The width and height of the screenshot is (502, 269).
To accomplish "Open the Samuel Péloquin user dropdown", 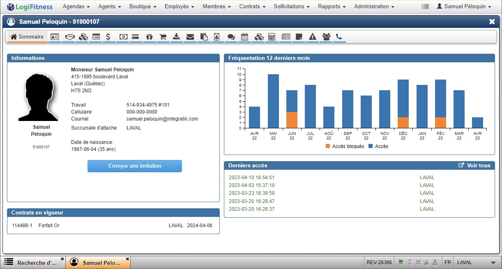I will (464, 7).
